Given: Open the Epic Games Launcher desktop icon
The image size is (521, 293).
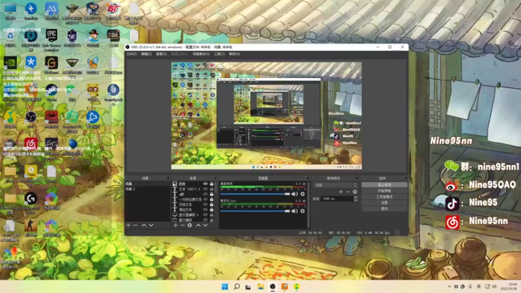Looking at the screenshot, I should 51,36.
